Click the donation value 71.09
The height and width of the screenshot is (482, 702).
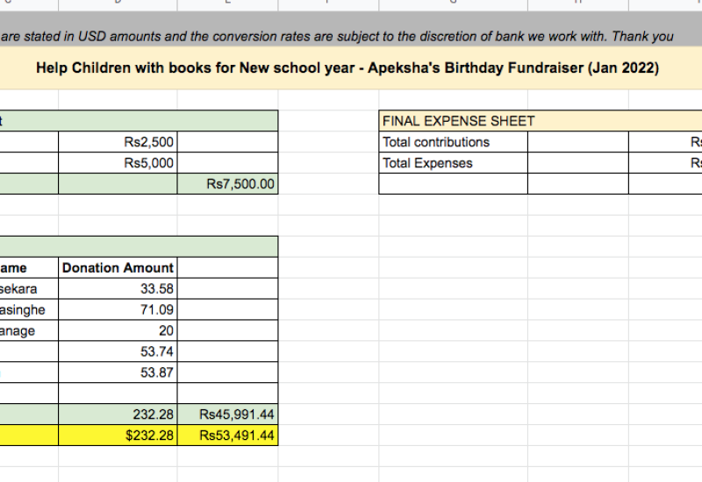[118, 310]
